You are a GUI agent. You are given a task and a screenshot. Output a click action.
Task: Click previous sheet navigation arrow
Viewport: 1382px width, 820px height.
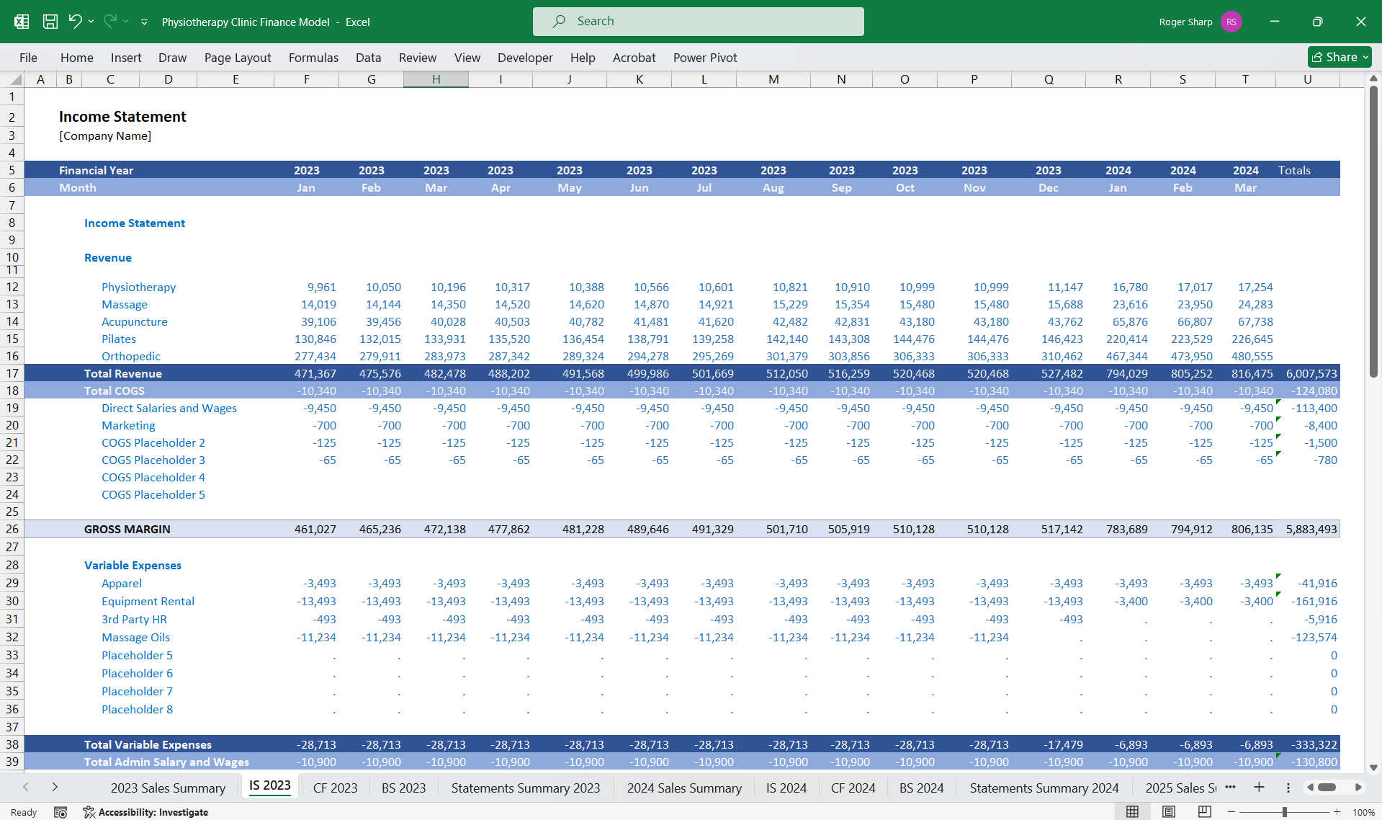click(26, 788)
